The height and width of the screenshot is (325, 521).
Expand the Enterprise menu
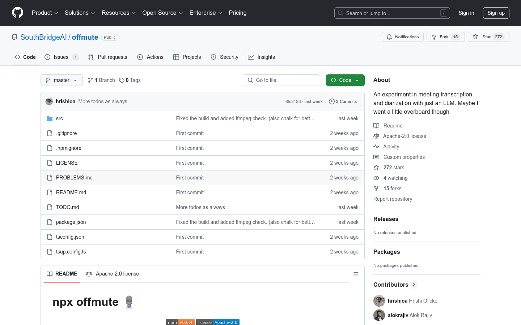coord(206,13)
